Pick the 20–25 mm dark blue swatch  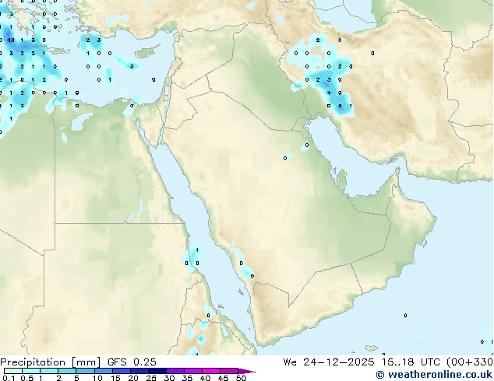tap(139, 371)
